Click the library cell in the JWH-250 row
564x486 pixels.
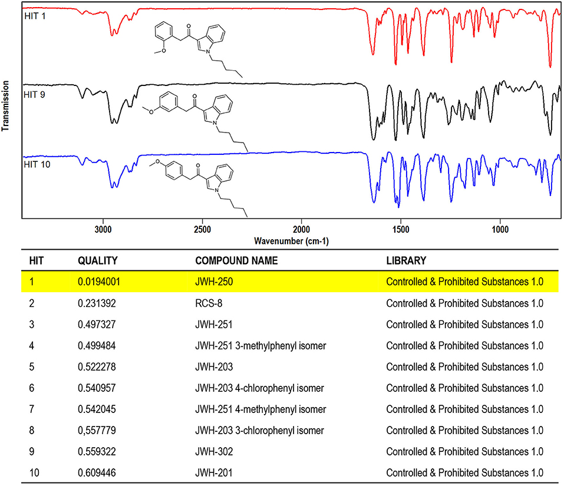(x=465, y=282)
